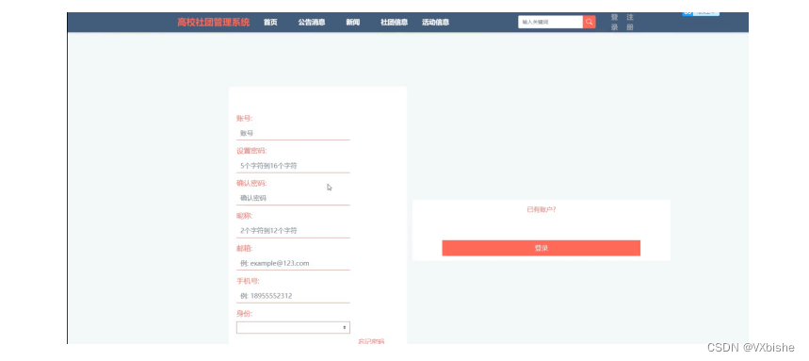Focus the 确认密码 confirm password field

[x=293, y=198]
